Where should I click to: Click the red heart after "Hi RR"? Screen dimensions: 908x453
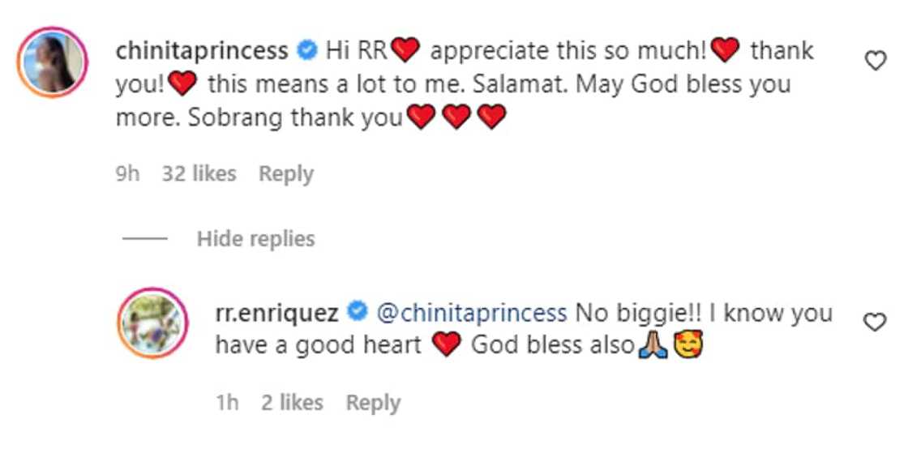405,52
